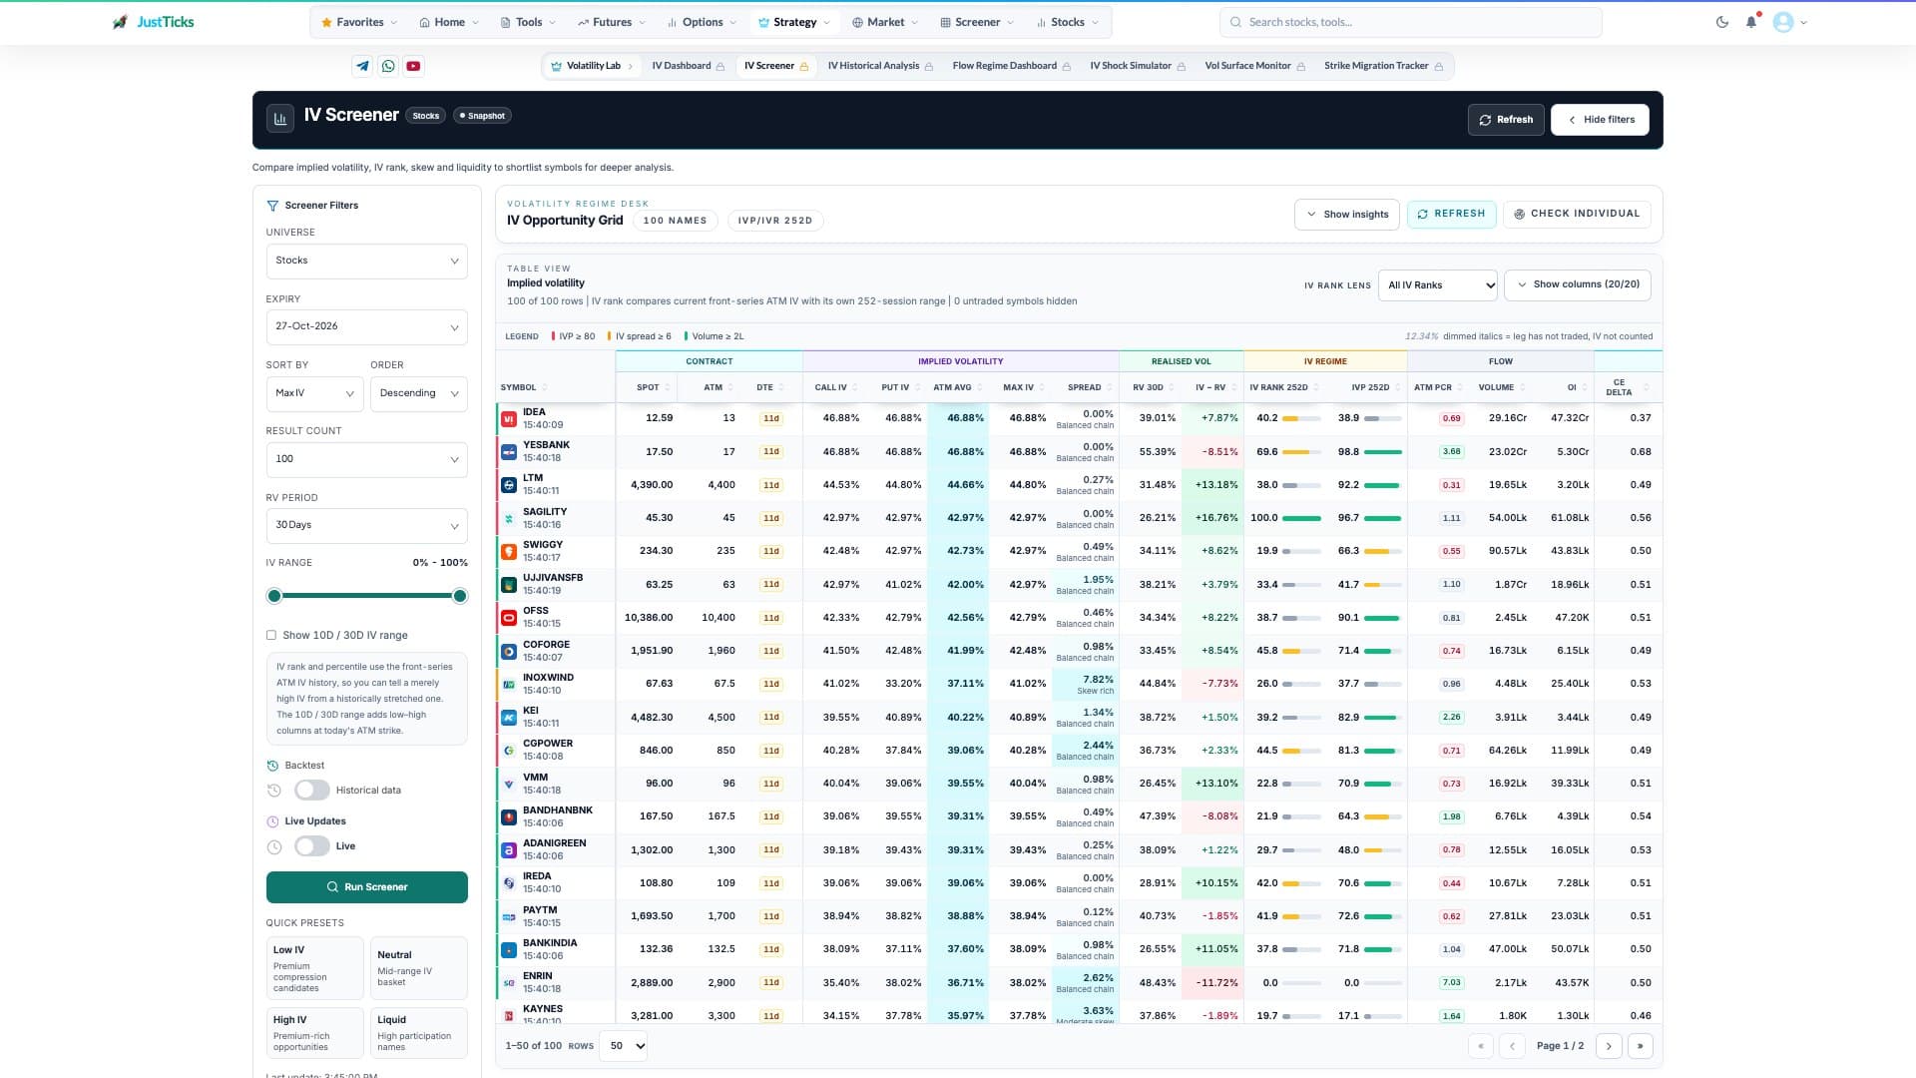The height and width of the screenshot is (1078, 1916).
Task: Click the Hide filters button
Action: 1600,120
